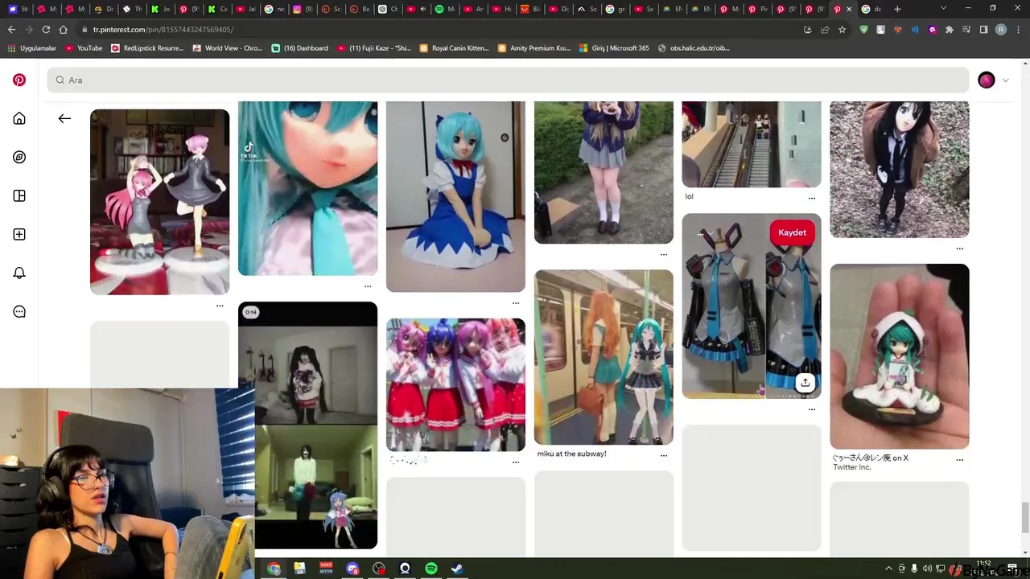The image size is (1030, 579).
Task: Open options dots under two anime figures pin
Action: coord(220,306)
